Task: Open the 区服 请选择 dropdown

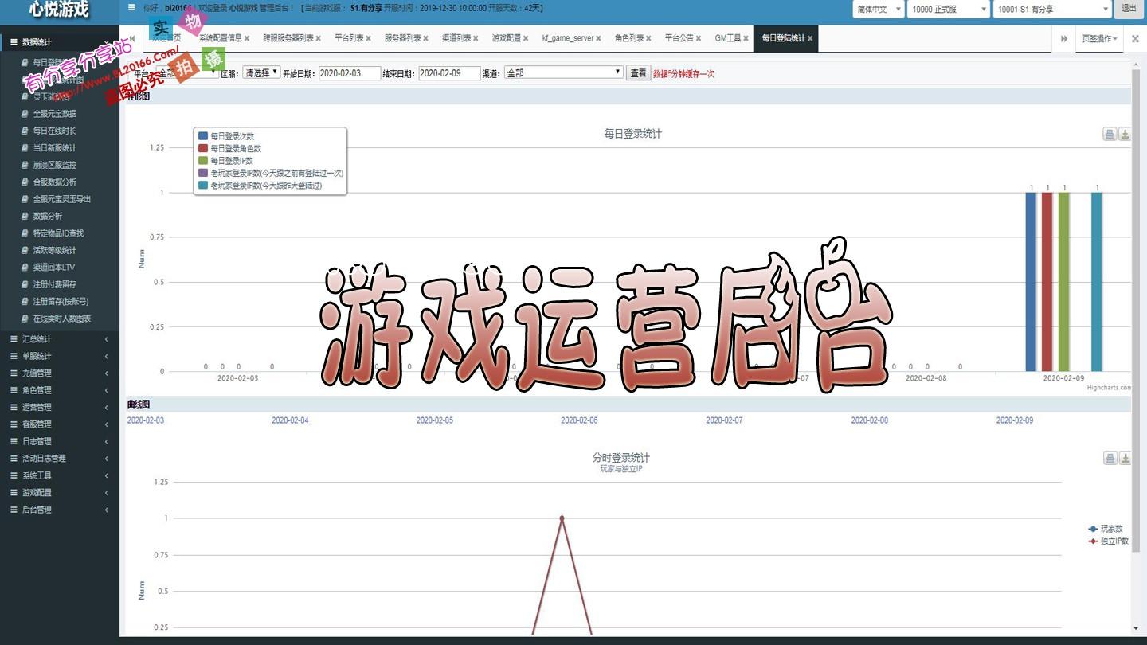Action: coord(261,72)
